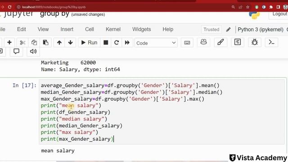Click the average_Gender_salary code line
The image size is (288, 162).
point(130,85)
